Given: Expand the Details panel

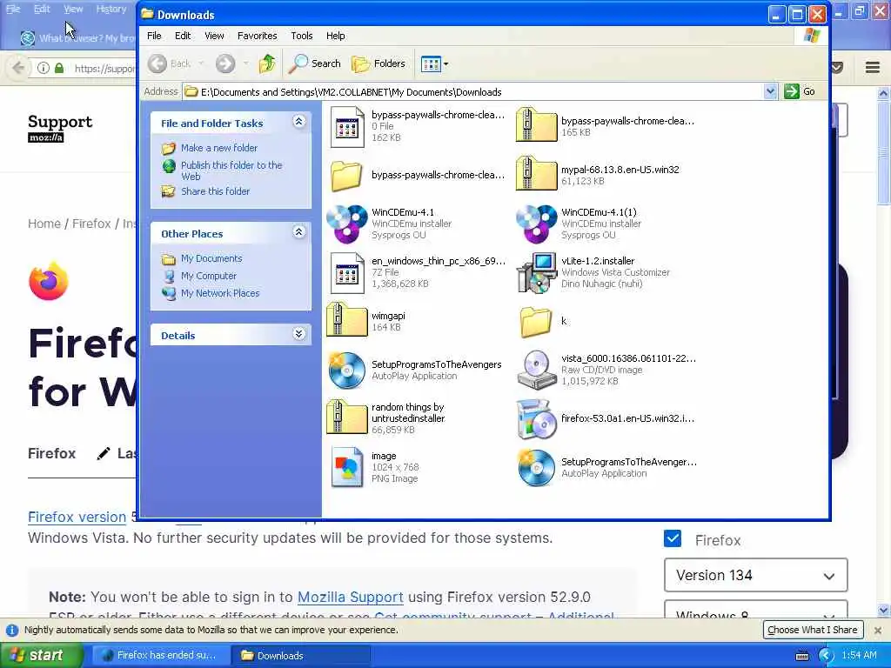Looking at the screenshot, I should coord(299,334).
